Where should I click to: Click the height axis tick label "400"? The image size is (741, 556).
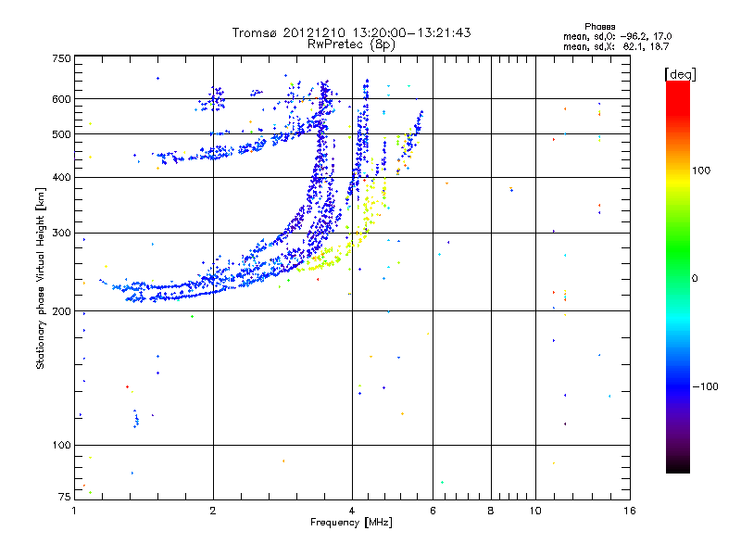(61, 177)
